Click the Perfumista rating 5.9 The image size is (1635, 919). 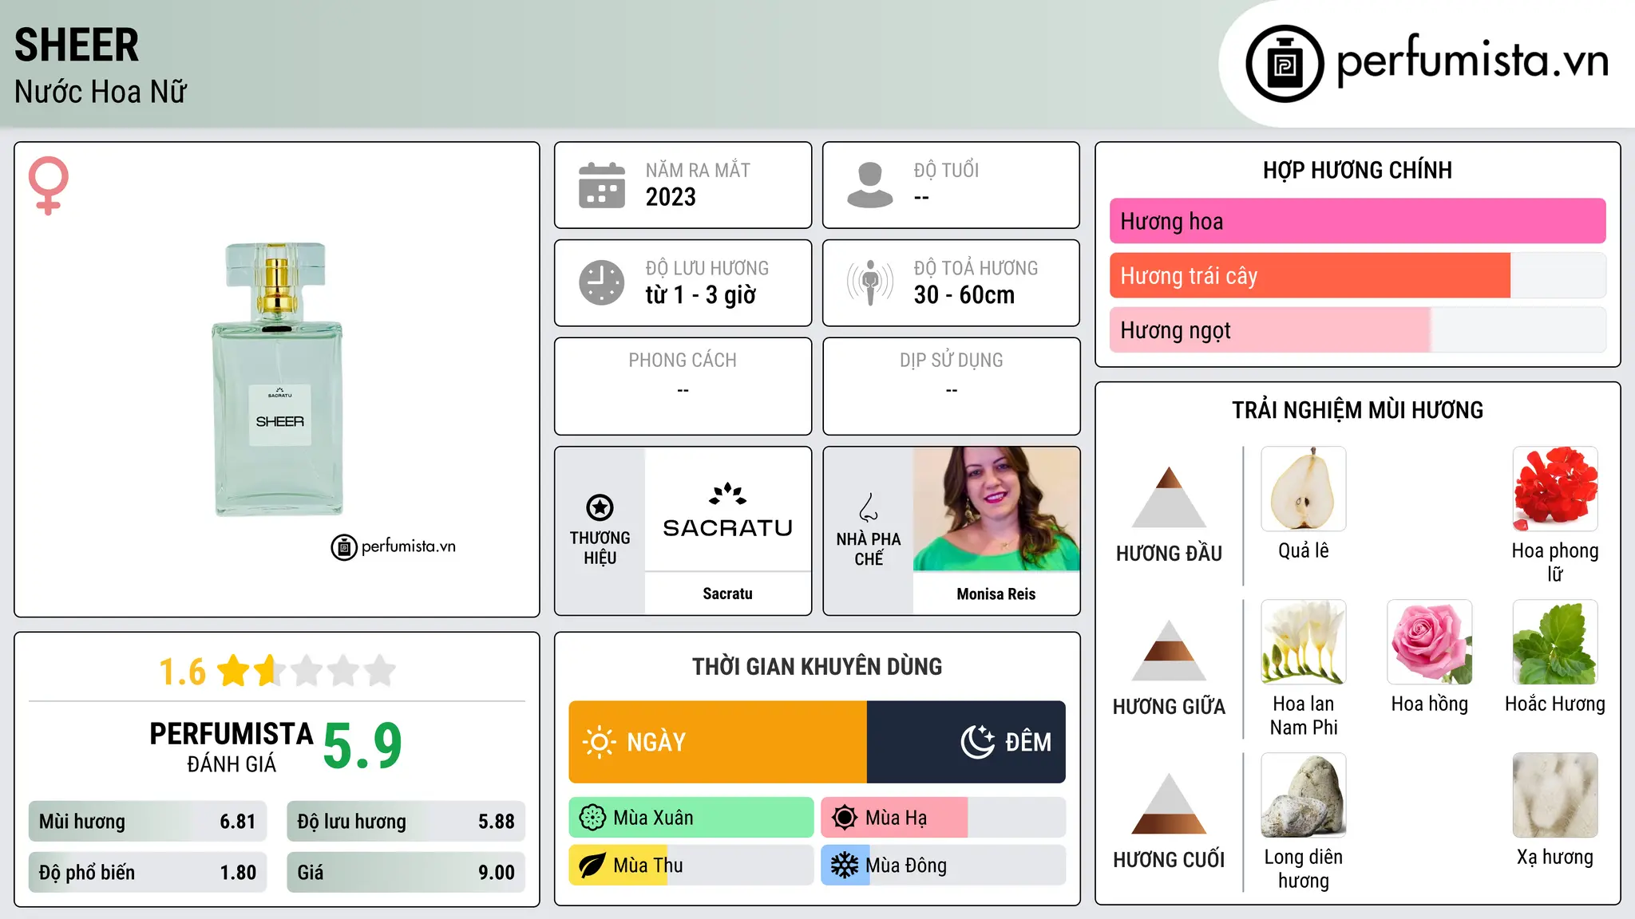pyautogui.click(x=362, y=746)
